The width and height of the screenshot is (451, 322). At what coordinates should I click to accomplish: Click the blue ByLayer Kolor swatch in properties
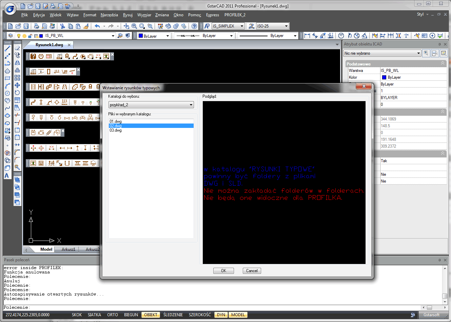pyautogui.click(x=384, y=77)
